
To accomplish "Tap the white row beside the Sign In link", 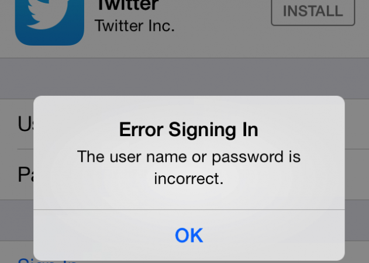I will click(357, 252).
